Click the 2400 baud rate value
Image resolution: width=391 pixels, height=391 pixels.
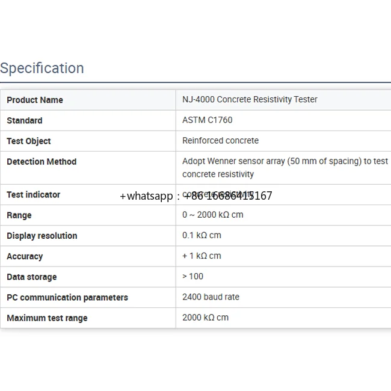(x=211, y=297)
